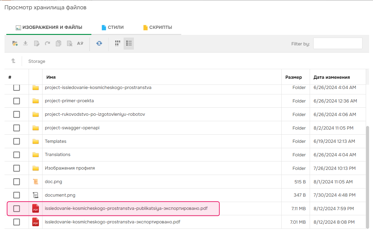
Task: Switch to thumbnail grid view
Action: pyautogui.click(x=118, y=44)
